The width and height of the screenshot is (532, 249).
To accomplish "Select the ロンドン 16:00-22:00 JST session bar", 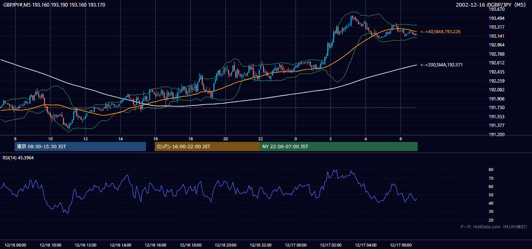I will pos(207,146).
